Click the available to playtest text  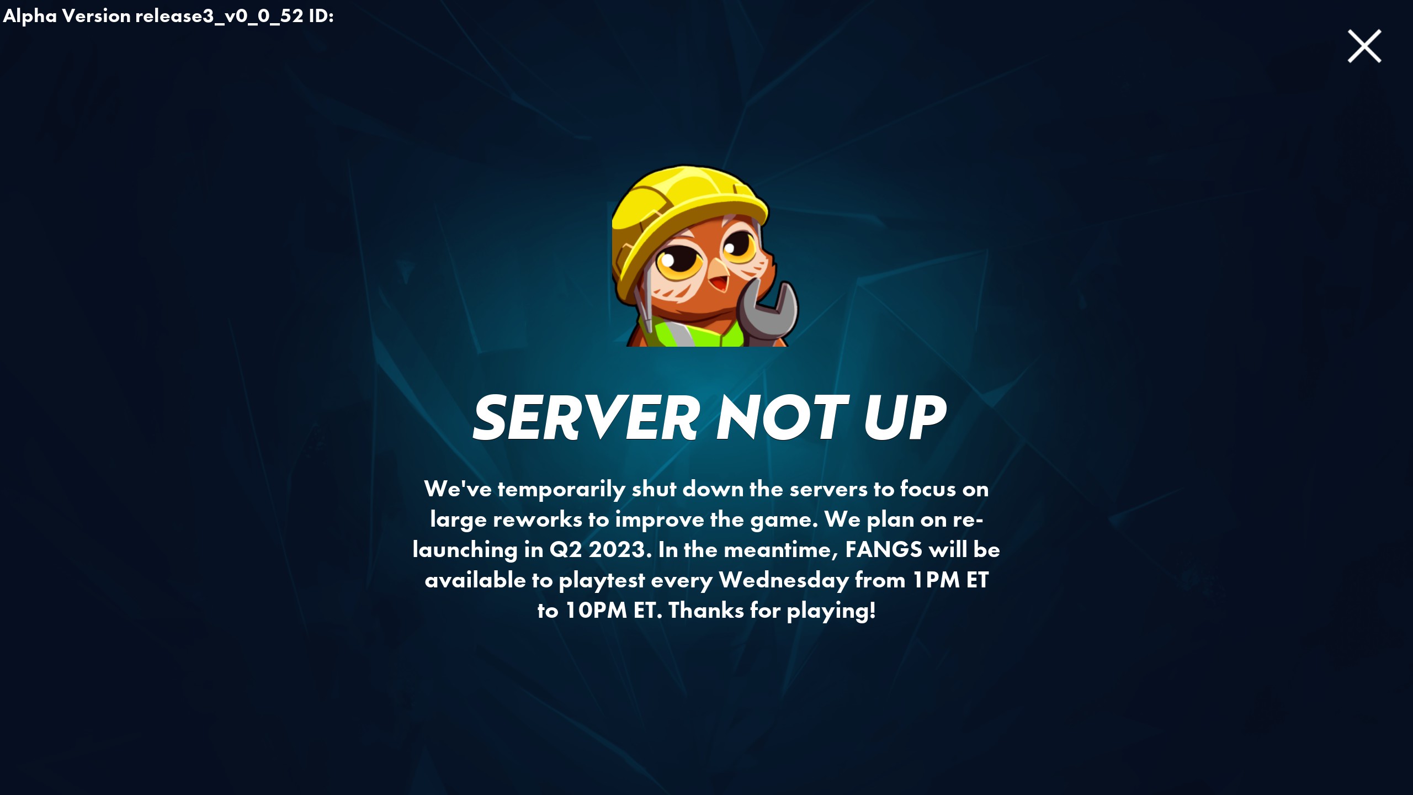pos(534,580)
